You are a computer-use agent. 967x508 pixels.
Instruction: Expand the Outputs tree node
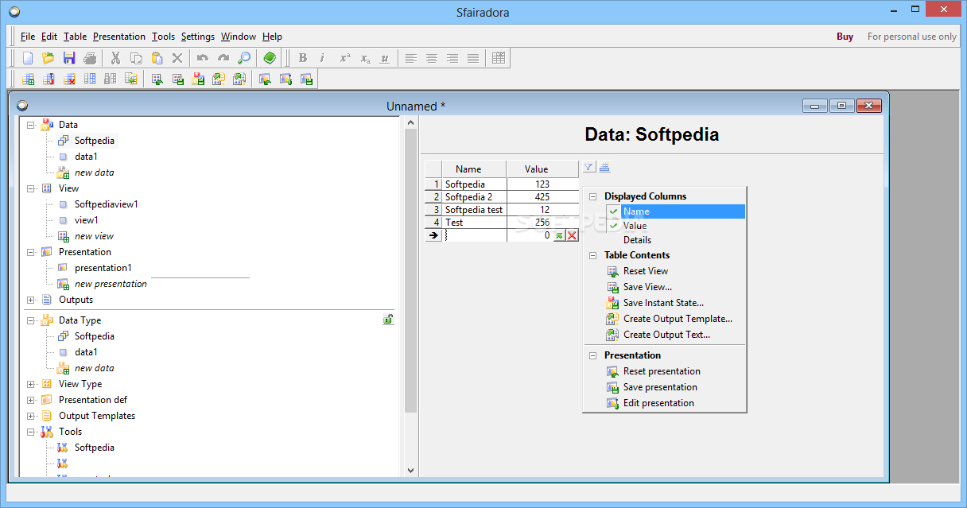[31, 300]
